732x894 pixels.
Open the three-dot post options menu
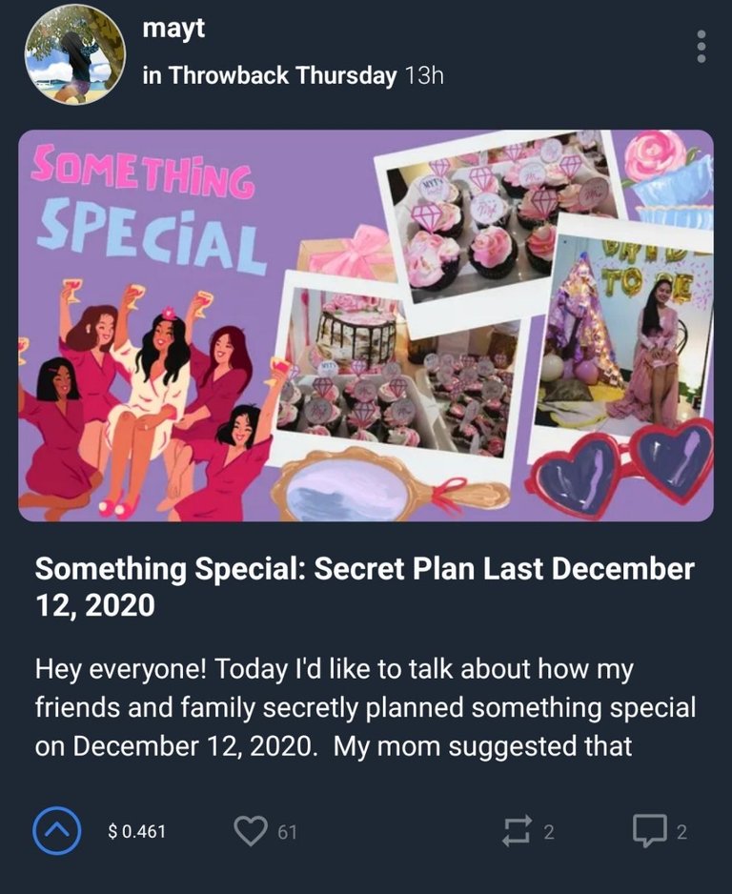click(701, 47)
